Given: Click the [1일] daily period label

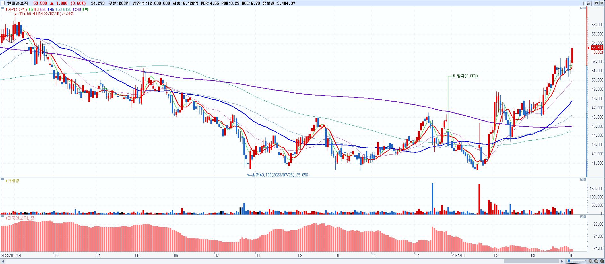Looking at the screenshot, I should 588,3.
